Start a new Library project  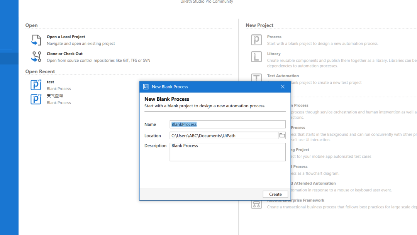(274, 54)
